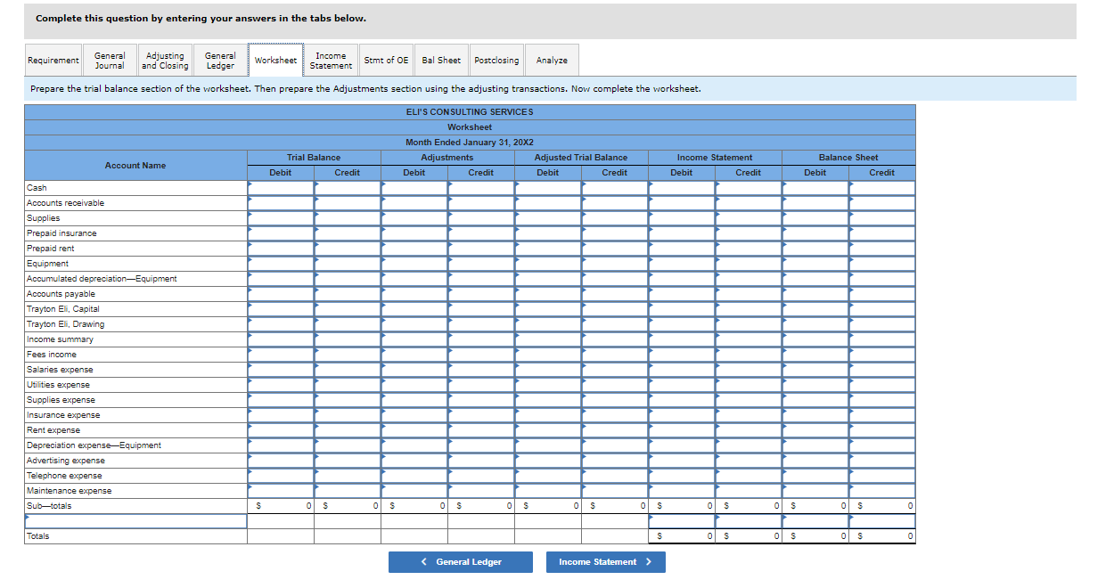This screenshot has width=1114, height=588.
Task: Open the Adjusting and Closing tab
Action: 165,61
